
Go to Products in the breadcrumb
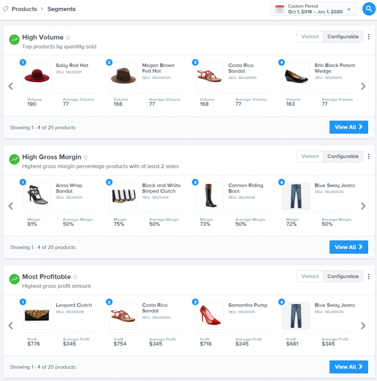pyautogui.click(x=24, y=9)
